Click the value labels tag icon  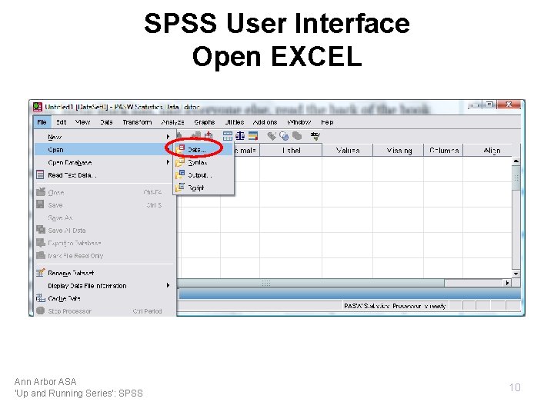[x=272, y=136]
